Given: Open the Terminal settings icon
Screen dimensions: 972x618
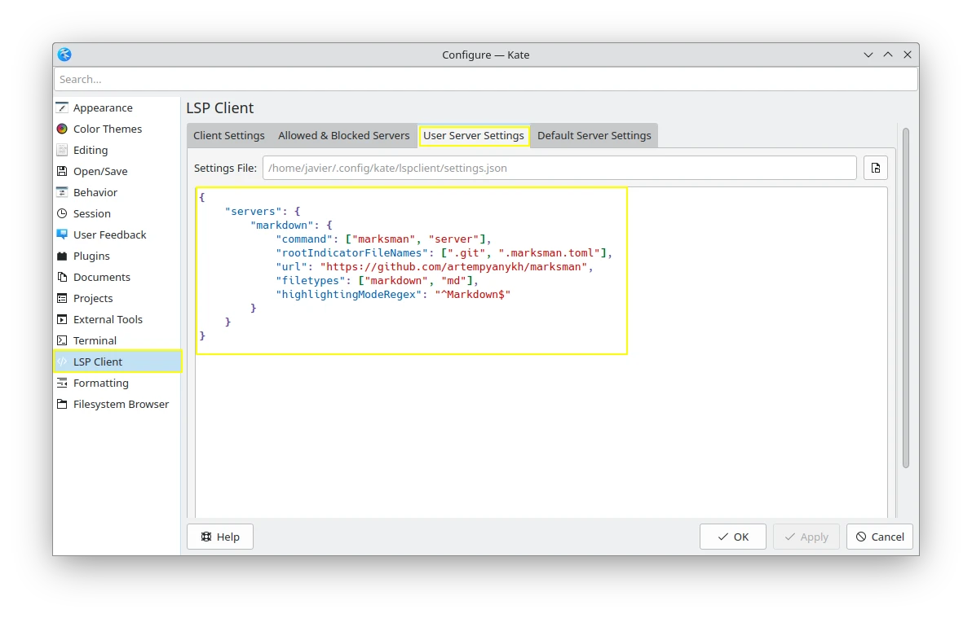Looking at the screenshot, I should (x=62, y=340).
